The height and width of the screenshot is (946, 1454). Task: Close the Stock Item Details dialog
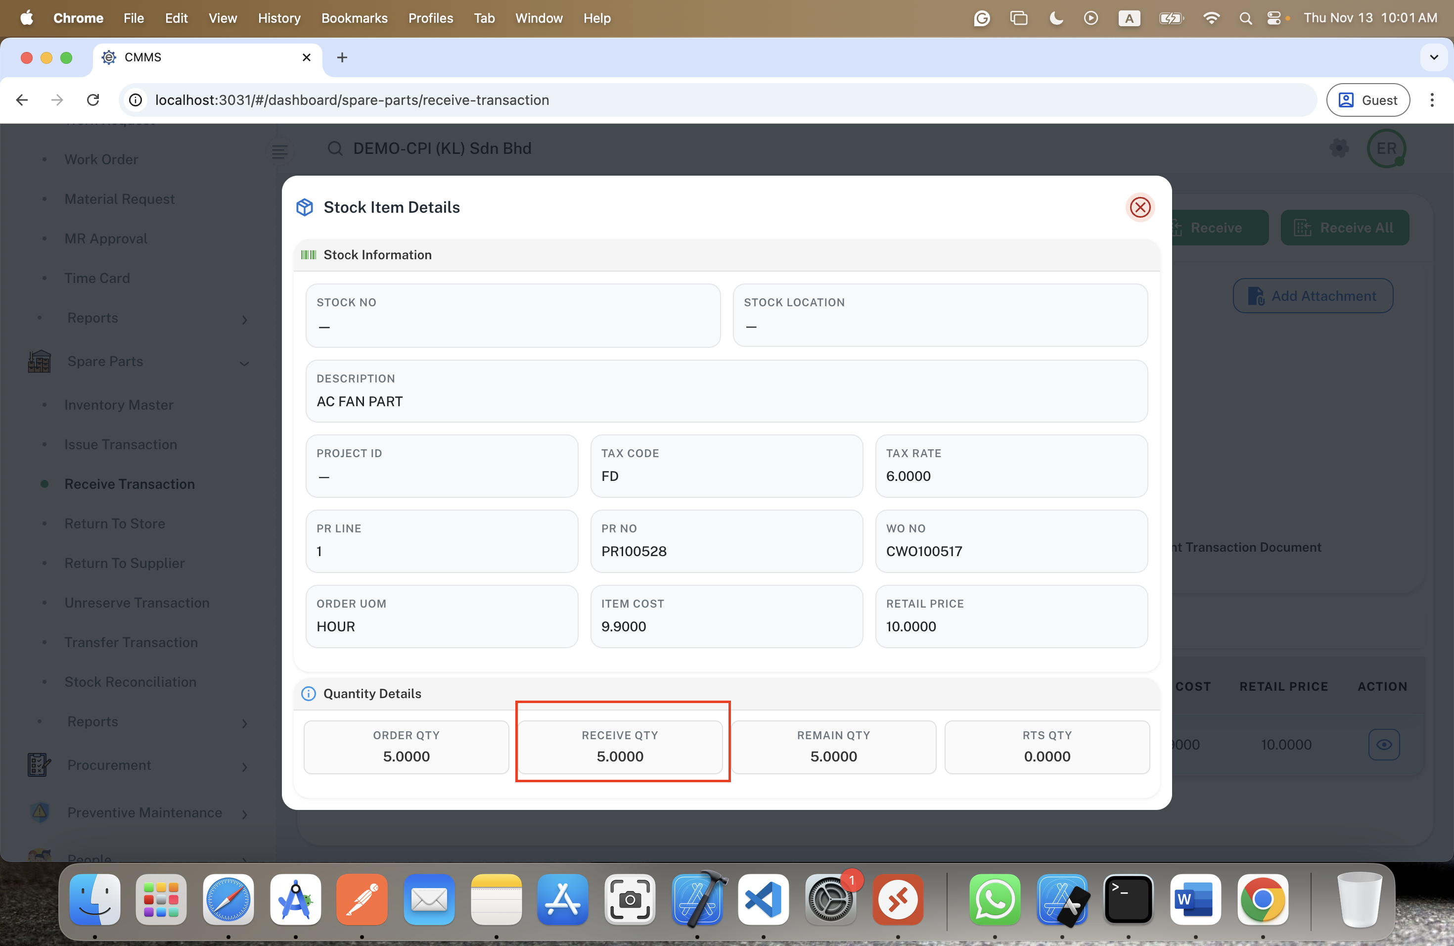tap(1139, 207)
